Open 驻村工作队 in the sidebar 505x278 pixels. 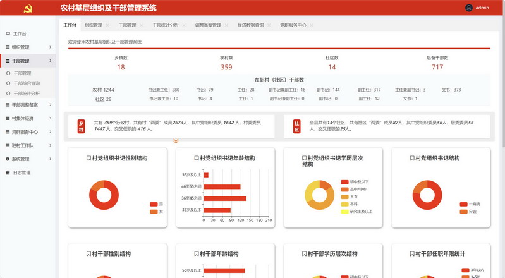click(x=25, y=145)
